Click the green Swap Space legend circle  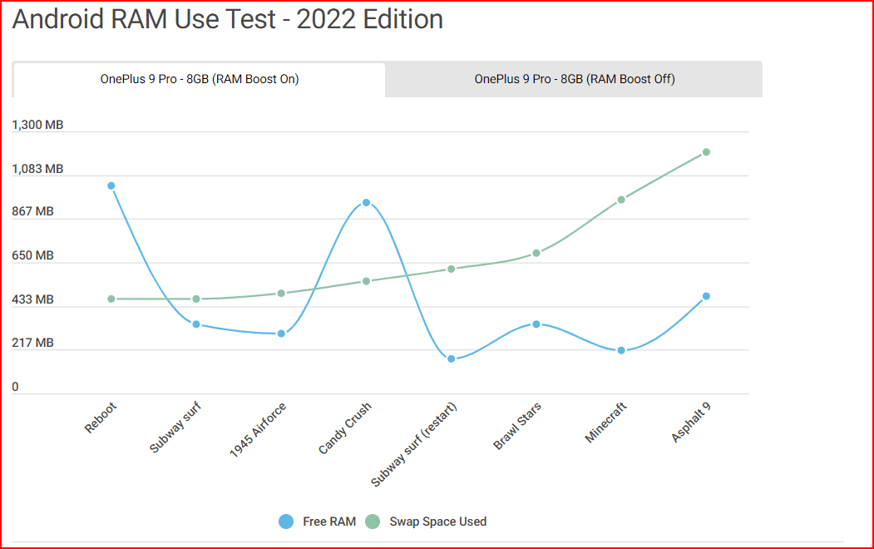[x=373, y=522]
